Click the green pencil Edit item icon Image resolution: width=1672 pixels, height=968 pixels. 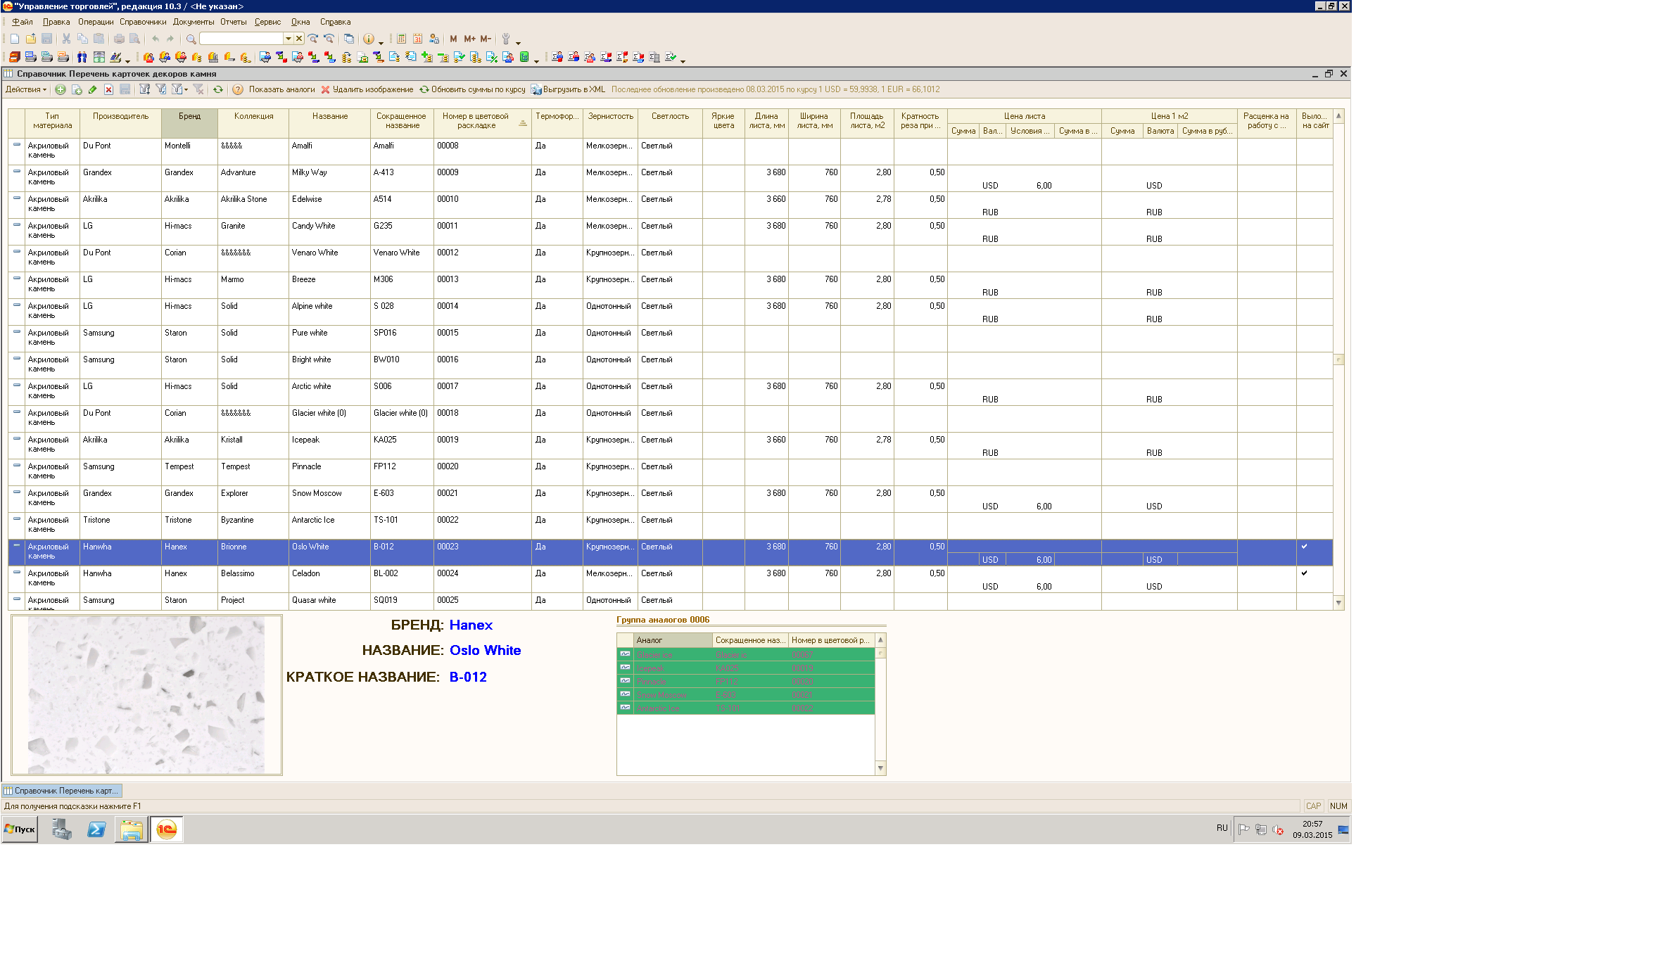tap(92, 89)
